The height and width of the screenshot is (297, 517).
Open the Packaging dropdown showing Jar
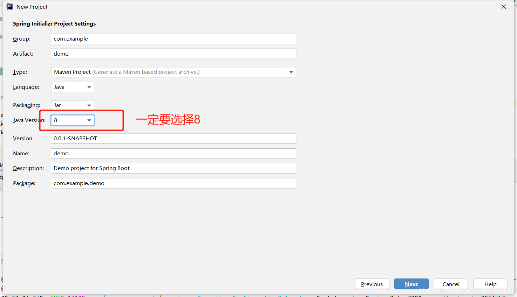click(x=73, y=105)
